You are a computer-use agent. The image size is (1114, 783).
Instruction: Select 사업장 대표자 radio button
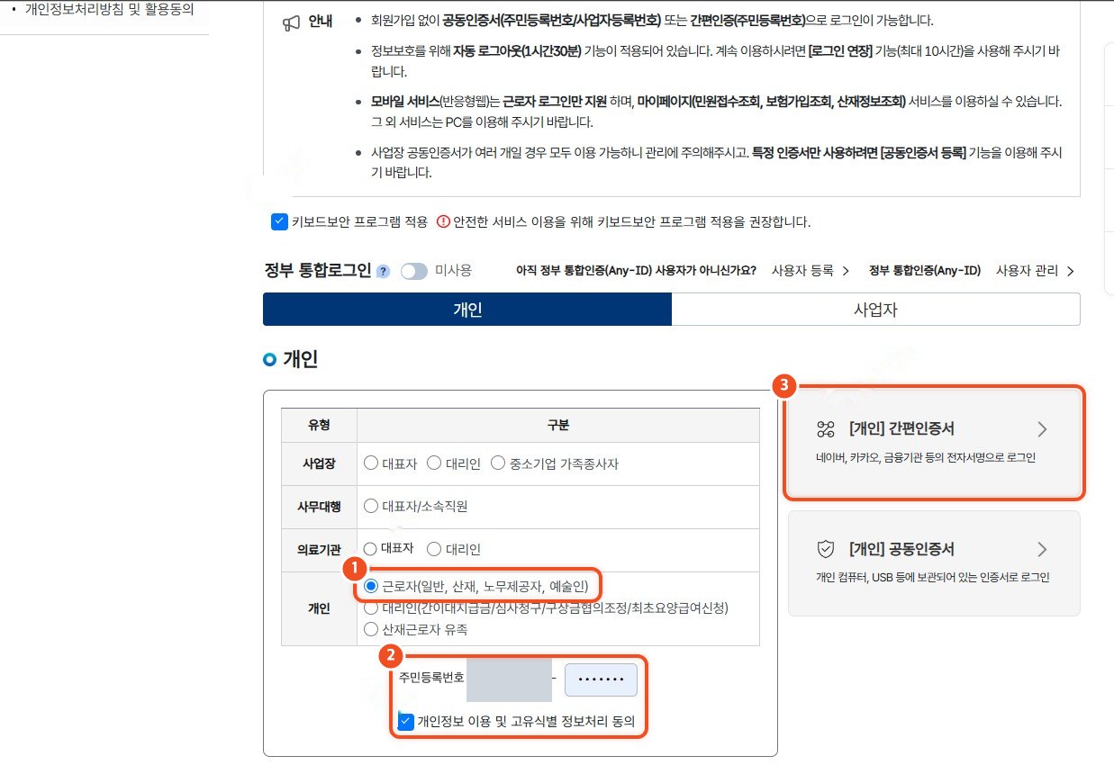(370, 463)
